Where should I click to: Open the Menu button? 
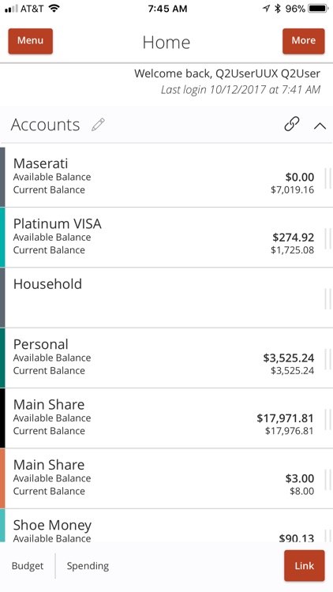(31, 41)
